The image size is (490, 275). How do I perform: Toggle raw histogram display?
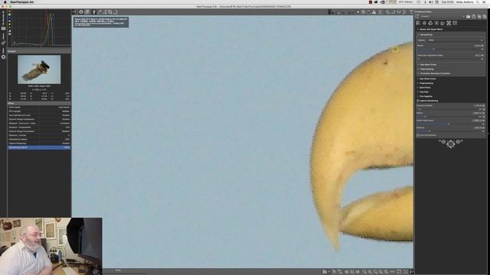pos(10,27)
